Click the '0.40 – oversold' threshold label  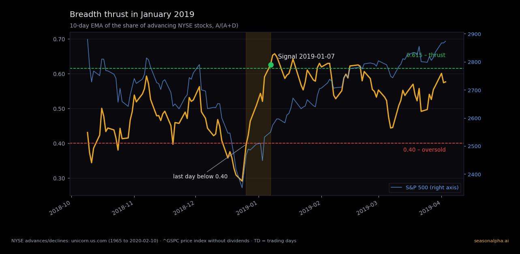pos(424,150)
